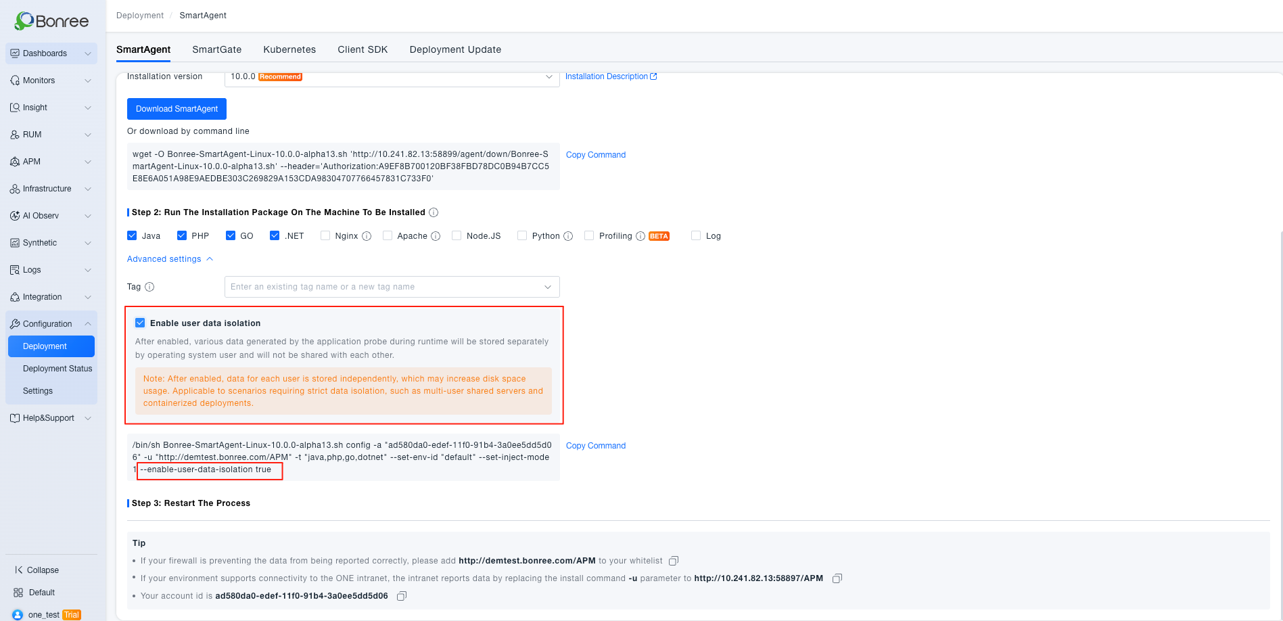Collapse the Configuration menu chevron
1283x621 pixels.
[88, 324]
